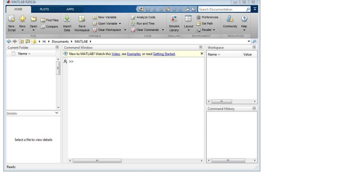The image size is (357, 187).
Task: Click Run and Time
Action: tap(143, 23)
